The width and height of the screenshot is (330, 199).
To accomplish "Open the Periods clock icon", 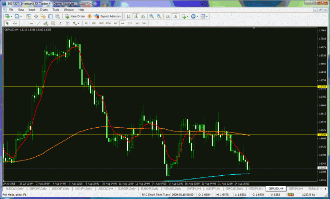I will point(193,16).
